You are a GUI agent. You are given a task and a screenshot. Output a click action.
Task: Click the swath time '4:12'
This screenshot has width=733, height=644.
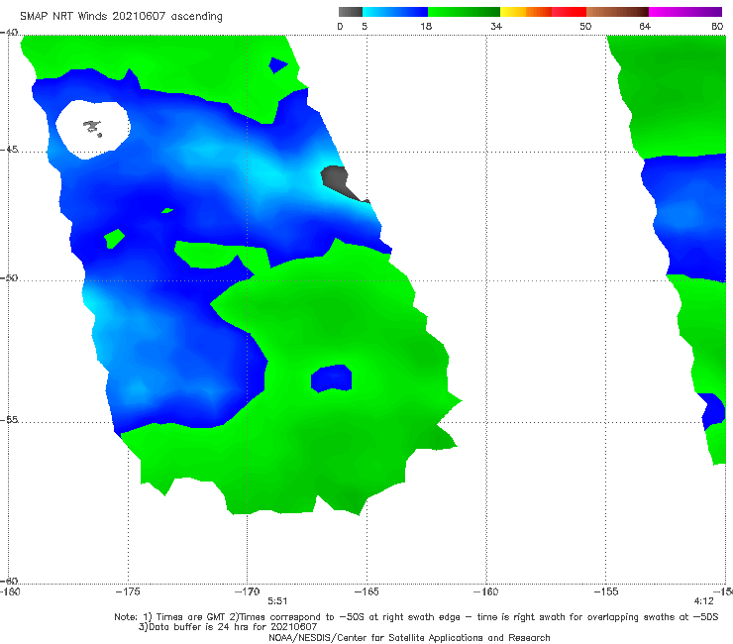click(704, 601)
